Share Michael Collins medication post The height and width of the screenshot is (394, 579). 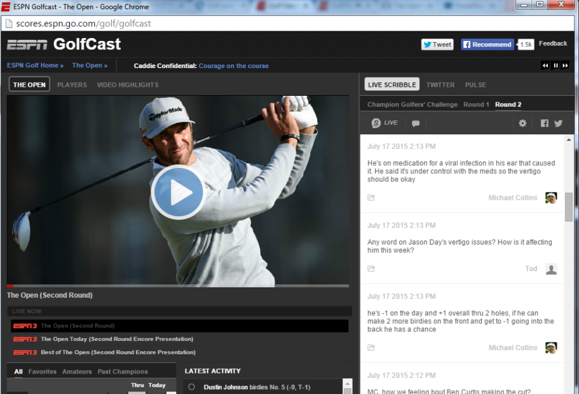(371, 198)
